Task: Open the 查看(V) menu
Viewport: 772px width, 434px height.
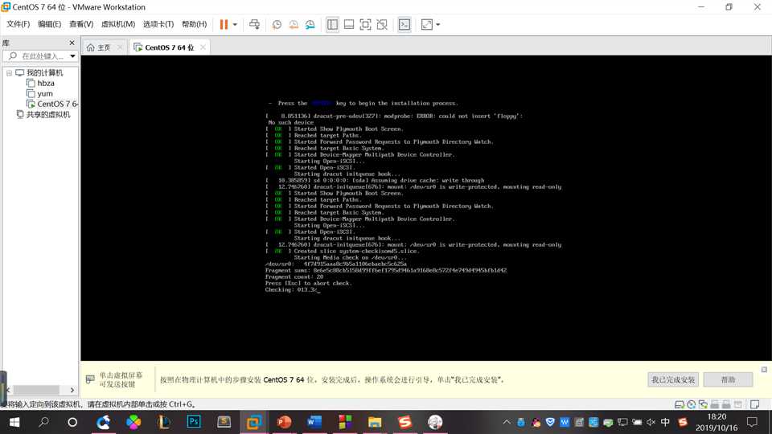Action: [x=81, y=24]
